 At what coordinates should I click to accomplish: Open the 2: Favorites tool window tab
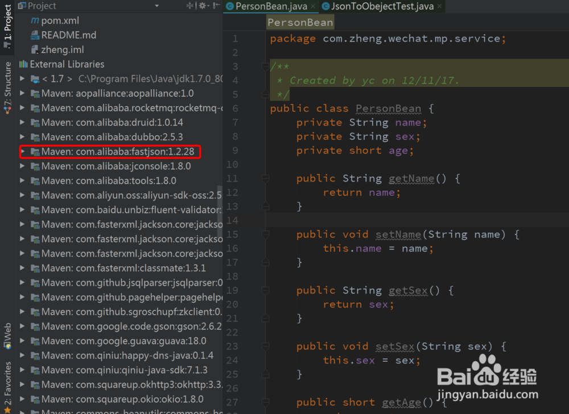[7, 387]
